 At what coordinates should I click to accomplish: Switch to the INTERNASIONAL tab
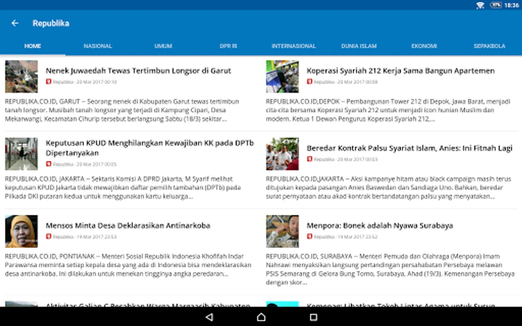point(294,46)
